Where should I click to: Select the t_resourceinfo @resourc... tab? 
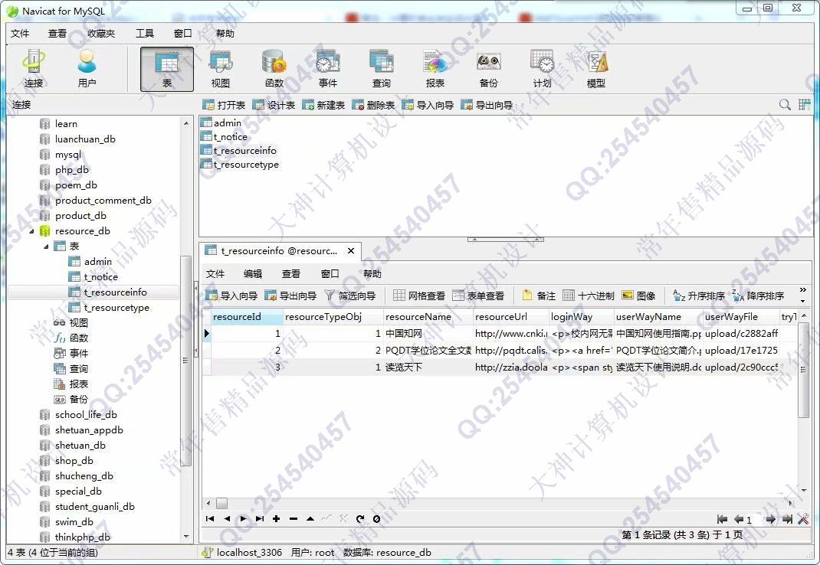[279, 251]
